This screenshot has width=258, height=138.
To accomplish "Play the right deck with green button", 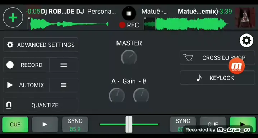I will point(243,124).
